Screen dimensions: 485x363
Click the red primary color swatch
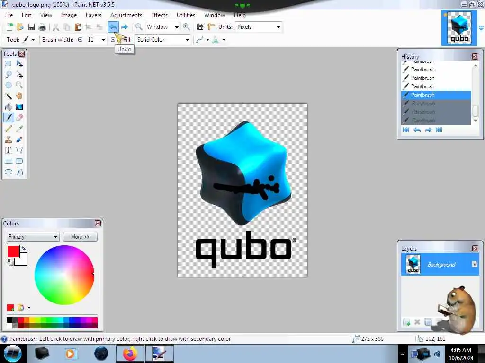pos(13,251)
